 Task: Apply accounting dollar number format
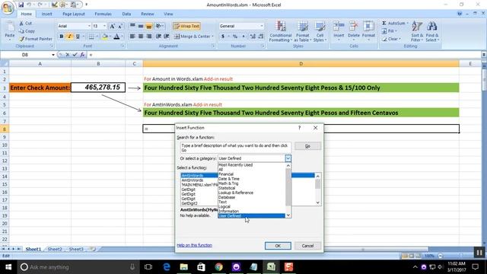[223, 37]
